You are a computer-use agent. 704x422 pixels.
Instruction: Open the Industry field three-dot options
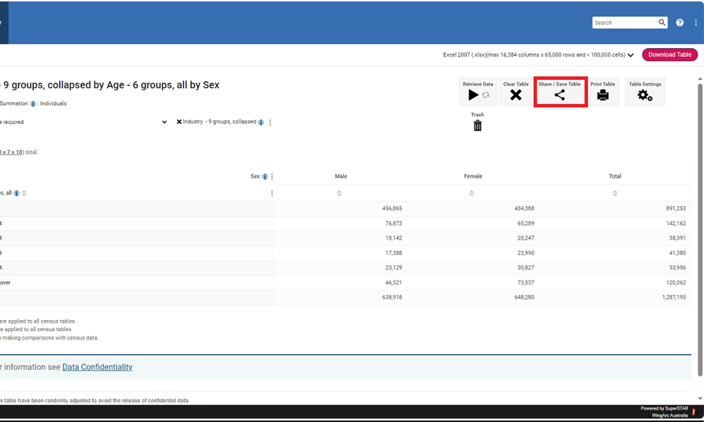click(x=270, y=122)
